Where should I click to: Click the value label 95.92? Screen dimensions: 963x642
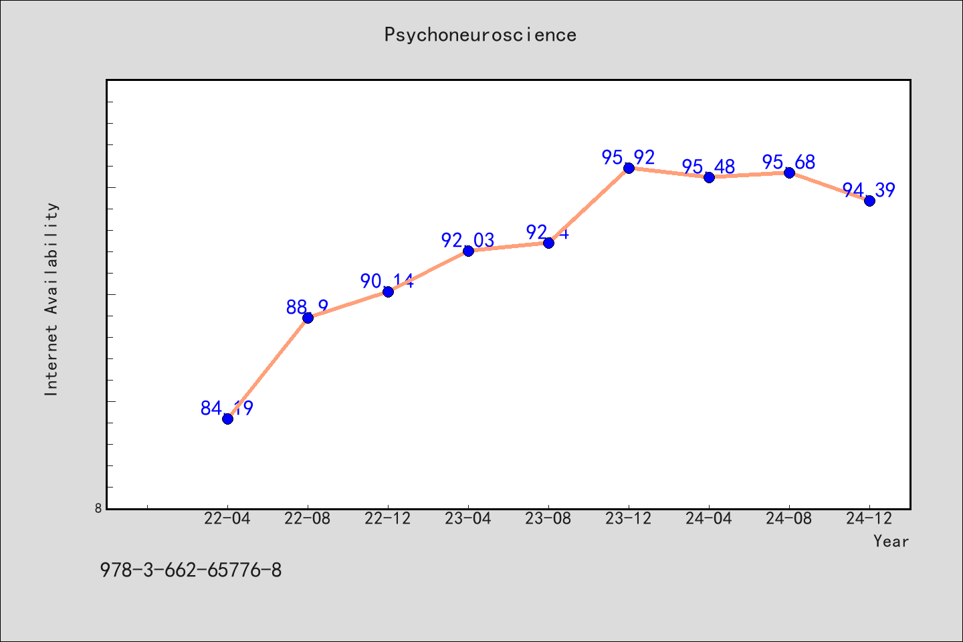point(629,158)
